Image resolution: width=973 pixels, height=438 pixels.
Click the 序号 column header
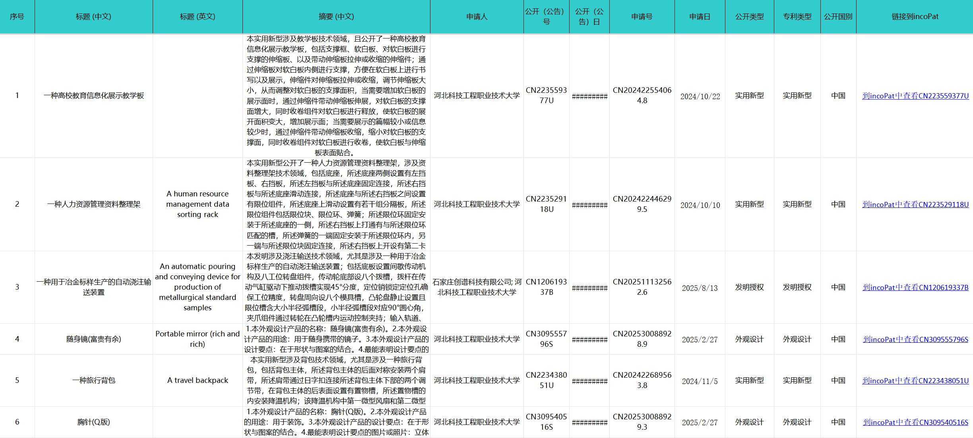(17, 17)
